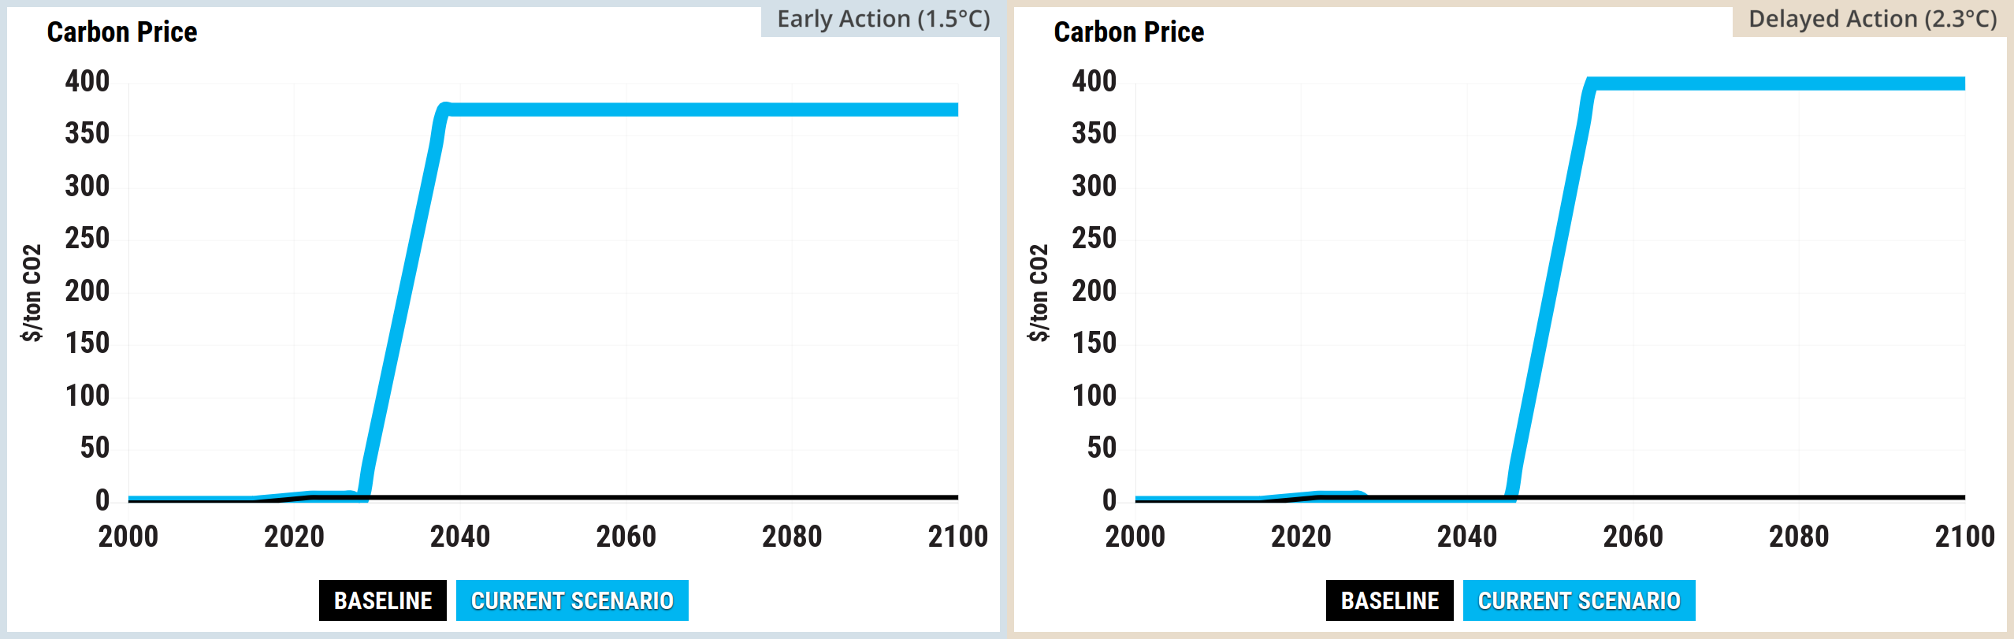This screenshot has height=639, width=2014.
Task: Click the $/ton CO2 axis label on left chart
Action: (x=32, y=292)
